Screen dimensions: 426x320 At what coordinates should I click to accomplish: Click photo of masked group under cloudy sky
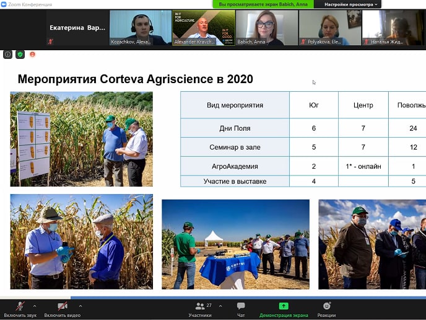(372, 244)
